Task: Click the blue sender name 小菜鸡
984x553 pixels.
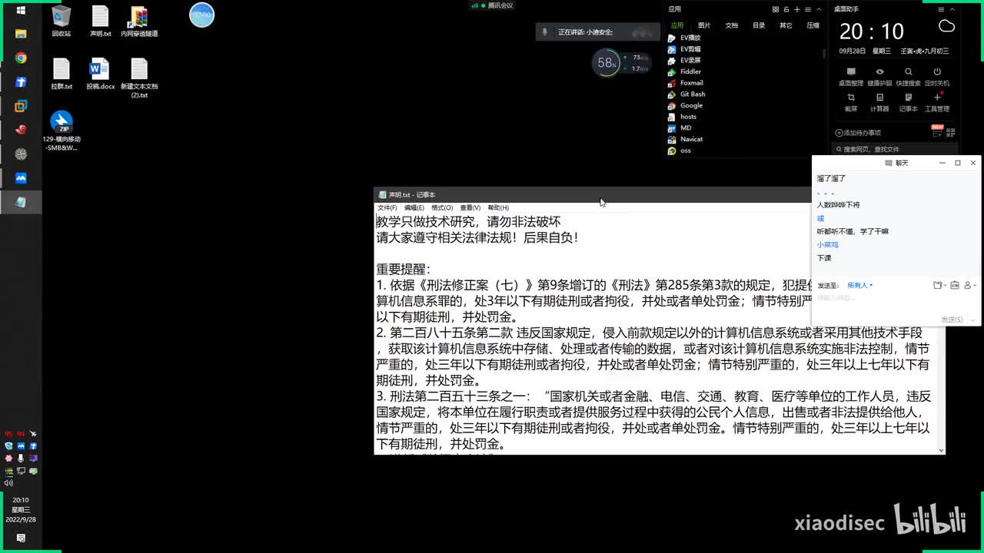Action: 827,244
